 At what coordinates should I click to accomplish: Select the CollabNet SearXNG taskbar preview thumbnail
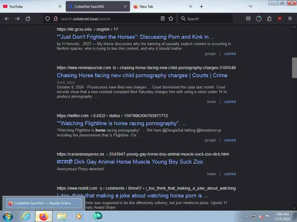coord(44,203)
